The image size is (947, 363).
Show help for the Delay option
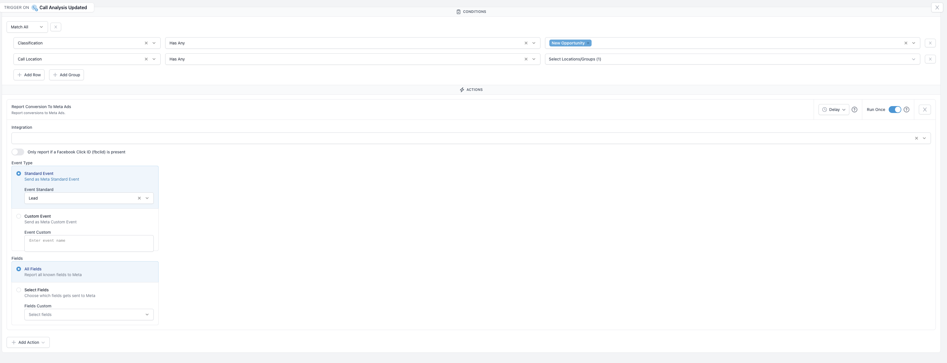(854, 109)
